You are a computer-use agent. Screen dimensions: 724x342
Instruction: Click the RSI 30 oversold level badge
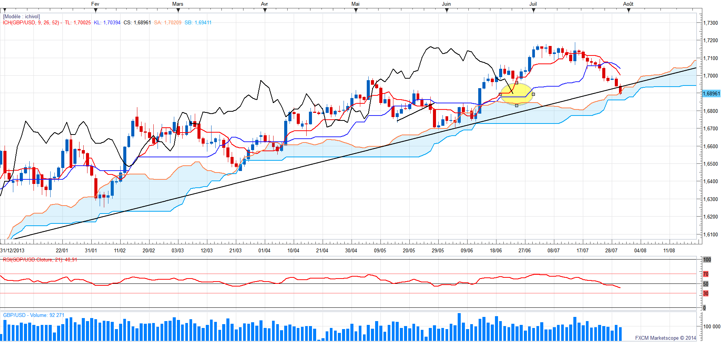point(706,293)
